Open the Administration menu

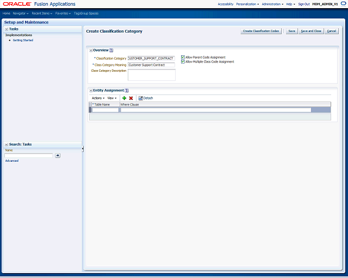coord(272,4)
